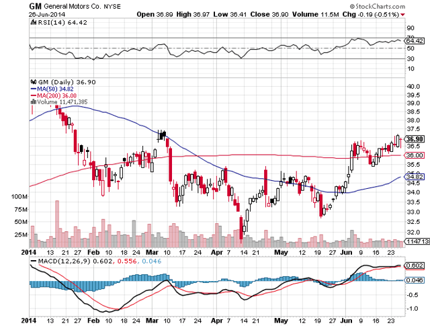Click the 30 level on RSI axis
430x326 pixels.
pos(411,58)
